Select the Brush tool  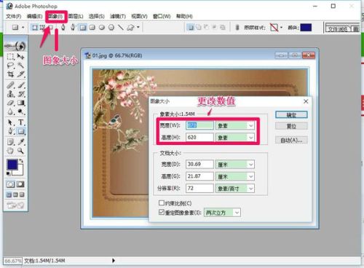21,85
